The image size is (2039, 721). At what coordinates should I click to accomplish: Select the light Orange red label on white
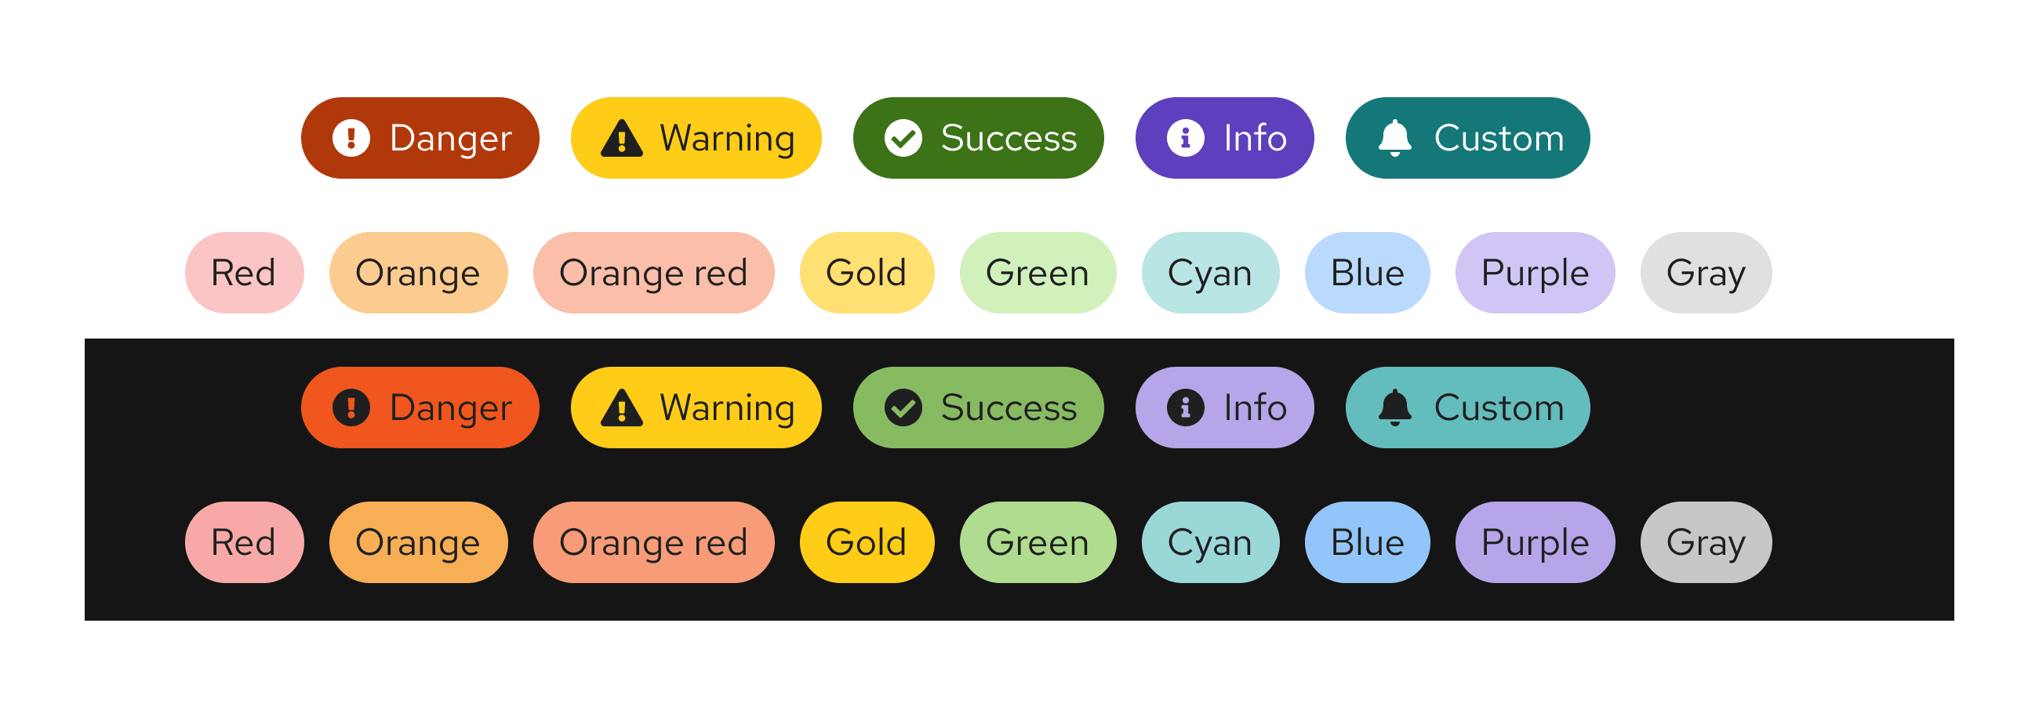click(653, 273)
